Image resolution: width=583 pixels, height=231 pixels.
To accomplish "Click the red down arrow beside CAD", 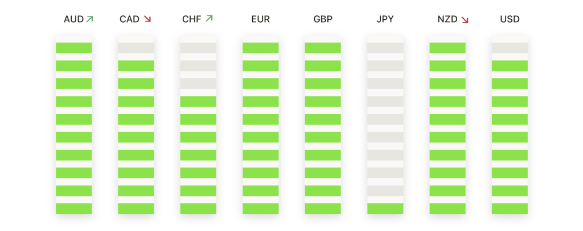I will (x=147, y=19).
